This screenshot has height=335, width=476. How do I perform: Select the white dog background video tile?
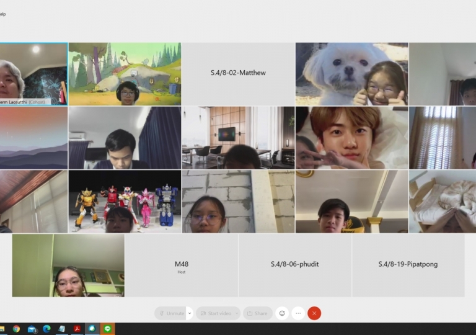[x=352, y=74]
